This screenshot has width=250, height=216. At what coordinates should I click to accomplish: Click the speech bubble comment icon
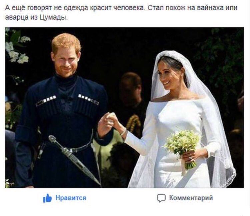coord(161,198)
